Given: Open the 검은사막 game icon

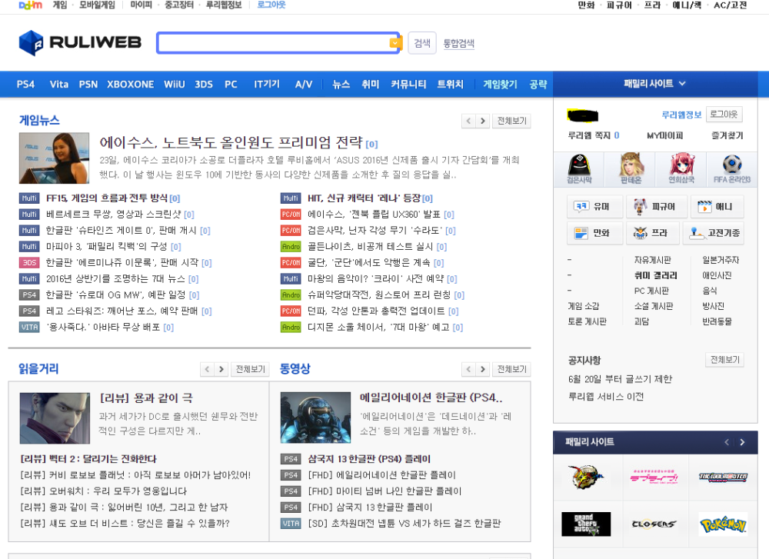Looking at the screenshot, I should point(578,168).
